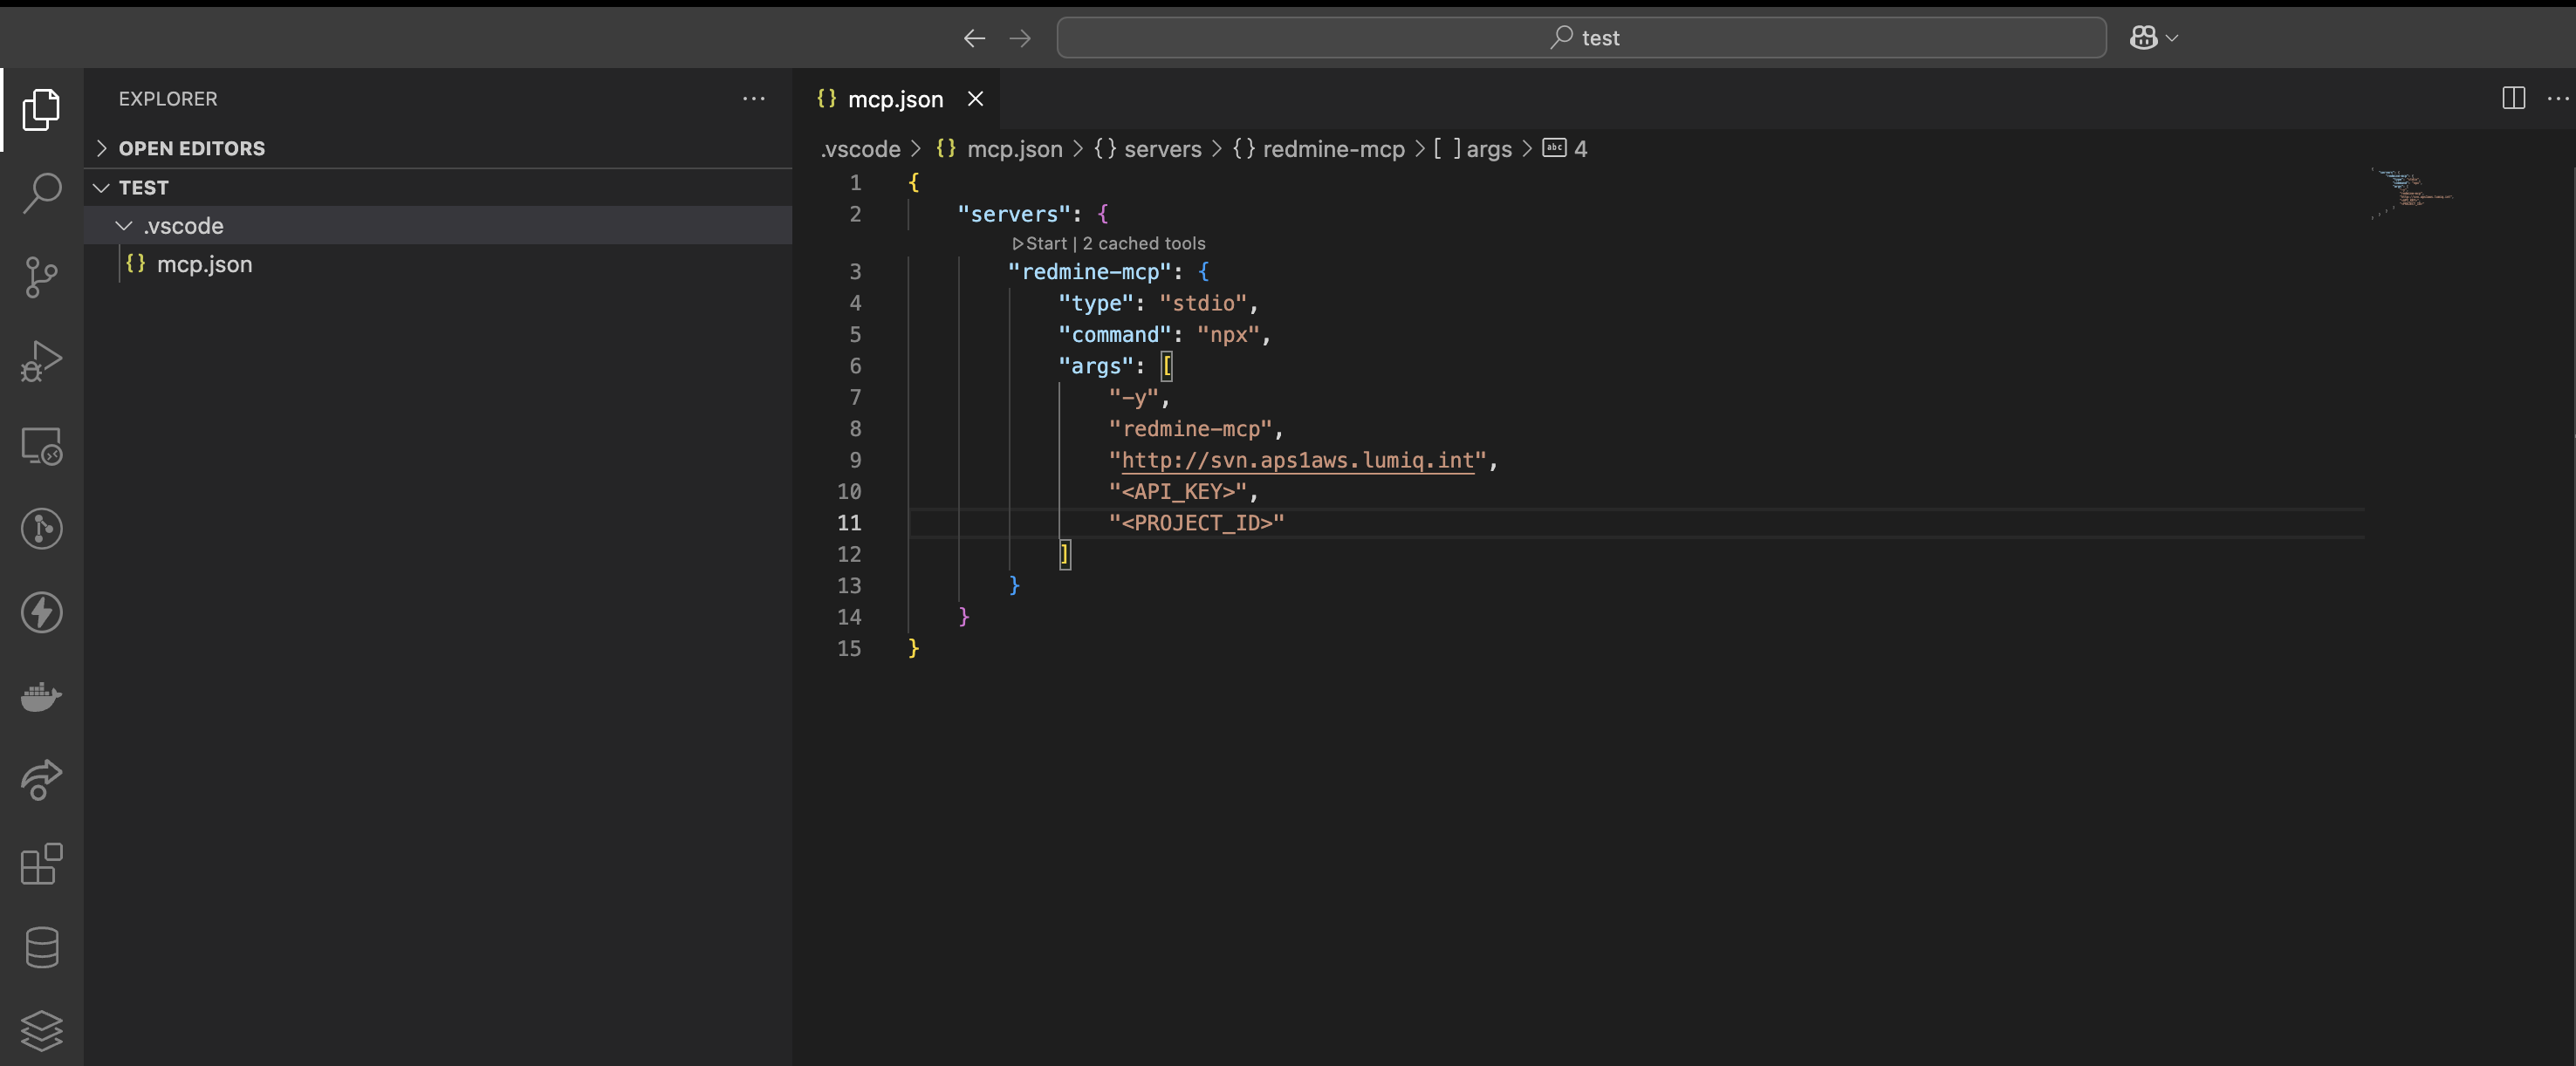Split the editor to the right
This screenshot has width=2576, height=1066.
(2513, 98)
